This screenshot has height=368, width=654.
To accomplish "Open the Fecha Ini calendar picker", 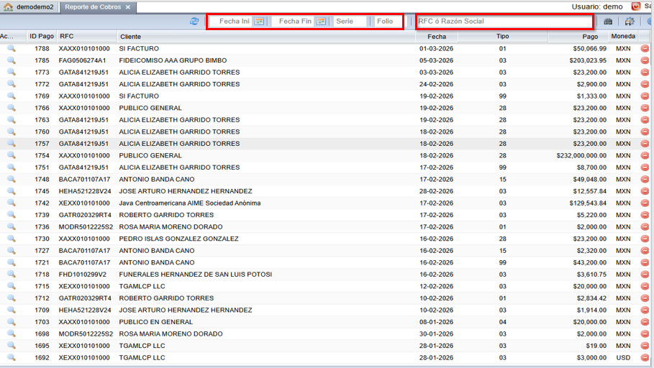I will (x=260, y=22).
